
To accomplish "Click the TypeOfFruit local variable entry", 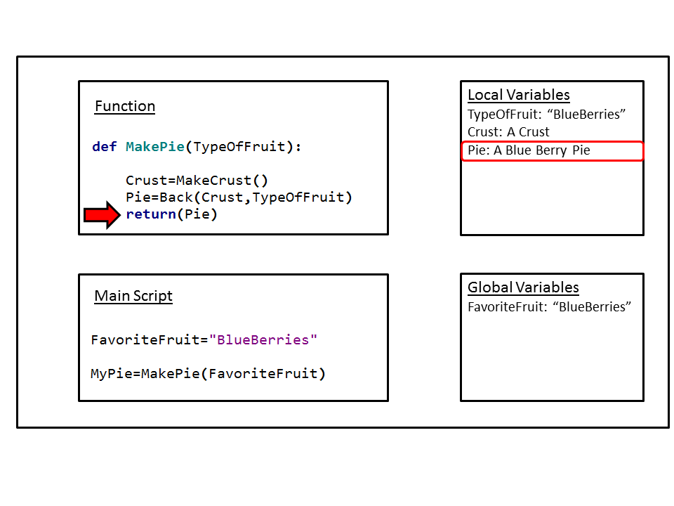I will pyautogui.click(x=546, y=114).
